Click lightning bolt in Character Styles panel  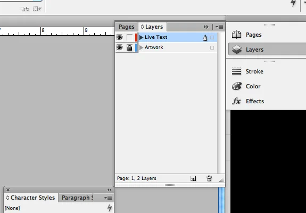110,208
